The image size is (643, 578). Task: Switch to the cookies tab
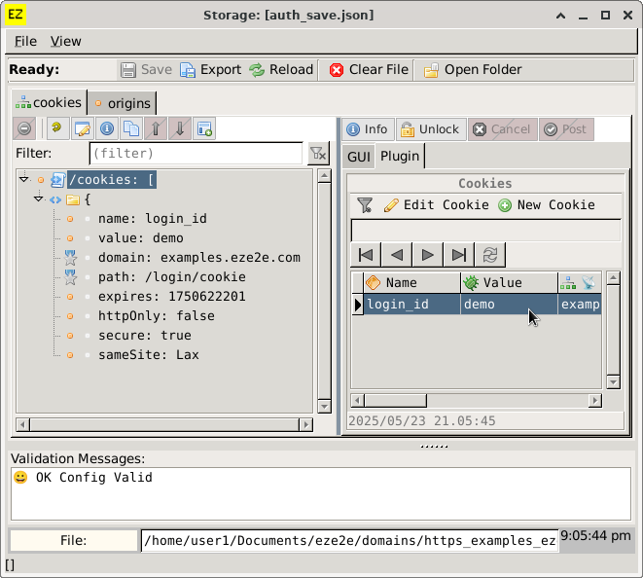50,102
